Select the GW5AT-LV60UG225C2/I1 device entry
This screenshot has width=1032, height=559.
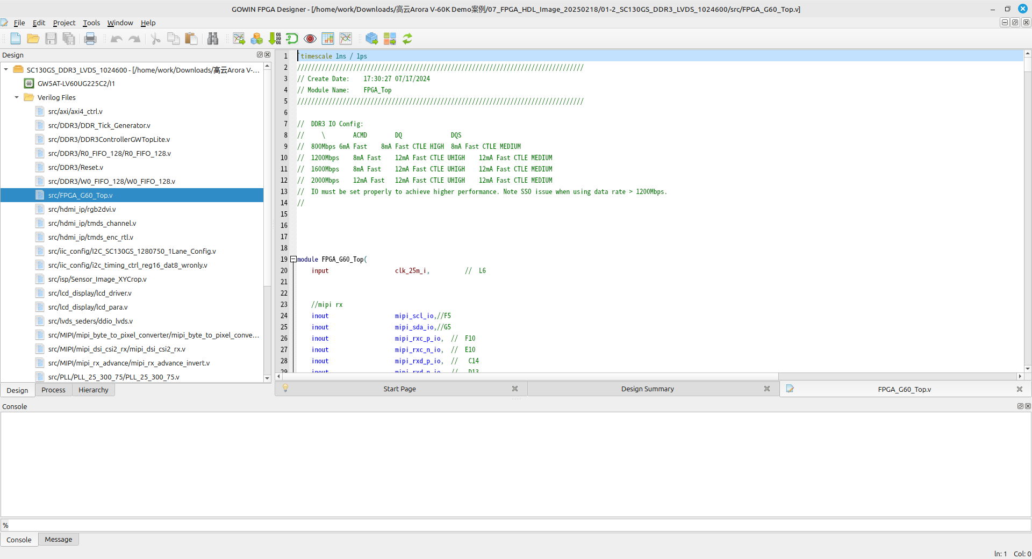[x=76, y=83]
